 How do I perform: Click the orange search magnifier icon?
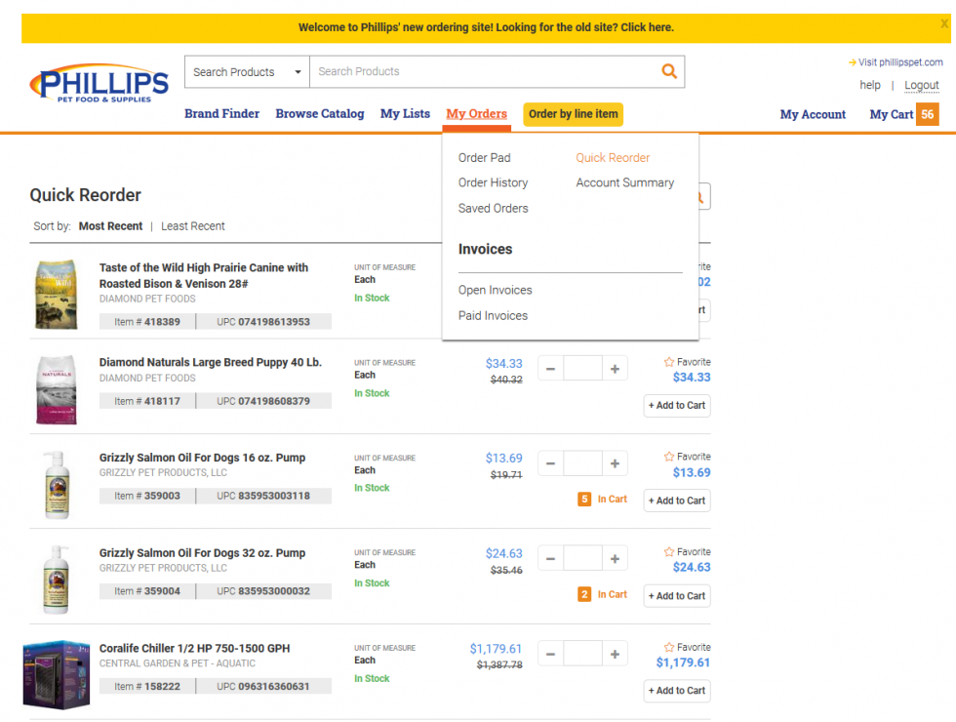tap(669, 71)
